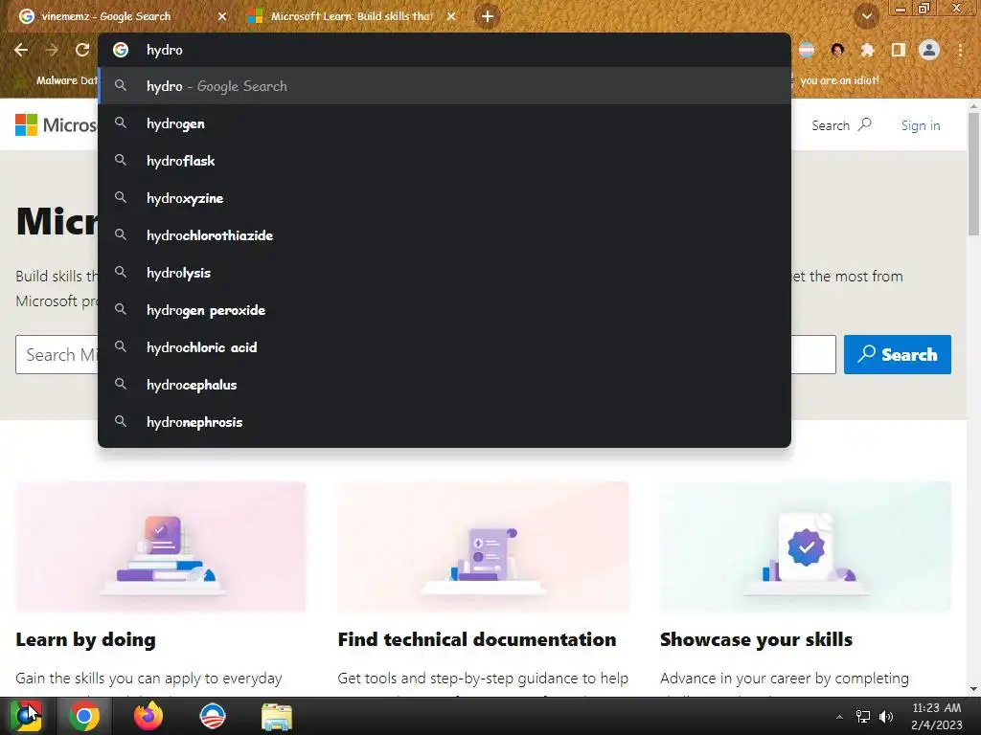Click the Sign in link
This screenshot has height=735, width=981.
click(921, 125)
